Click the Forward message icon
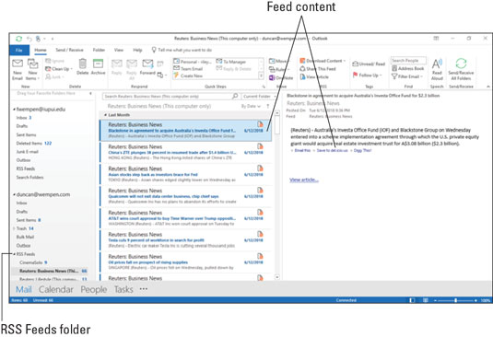The height and width of the screenshot is (337, 493). click(147, 66)
